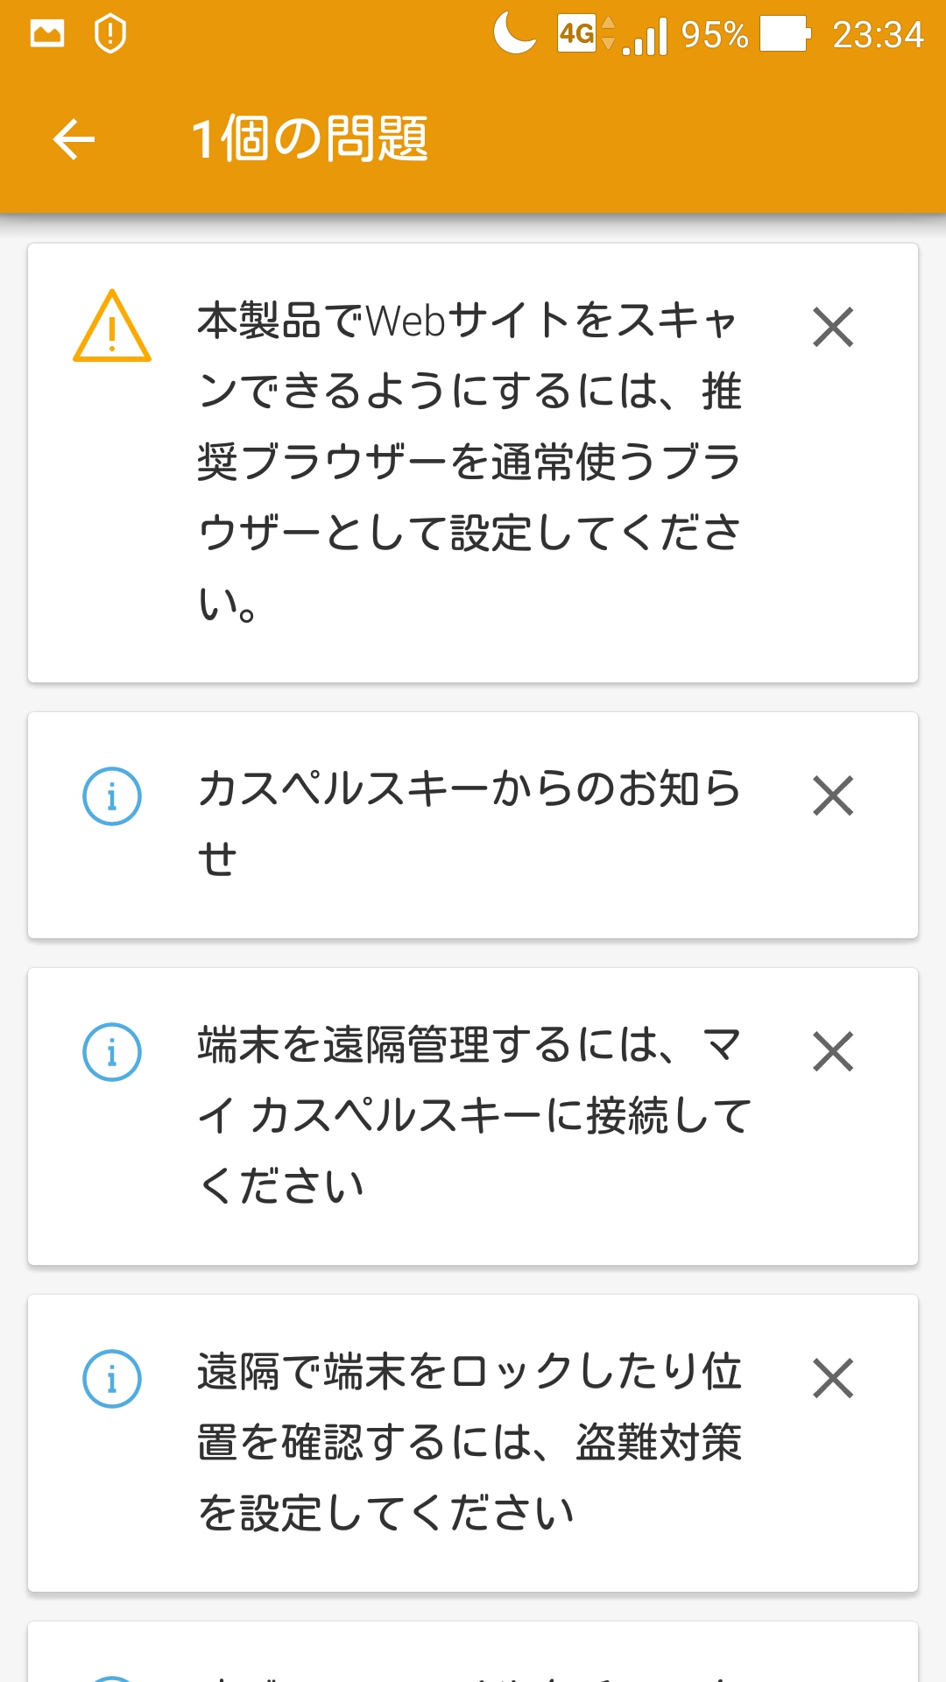Close the Kaspersky news notification
Screen dimensions: 946x1682
(x=832, y=795)
